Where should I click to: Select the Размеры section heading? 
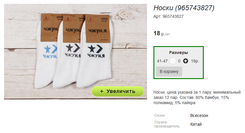click(x=178, y=52)
